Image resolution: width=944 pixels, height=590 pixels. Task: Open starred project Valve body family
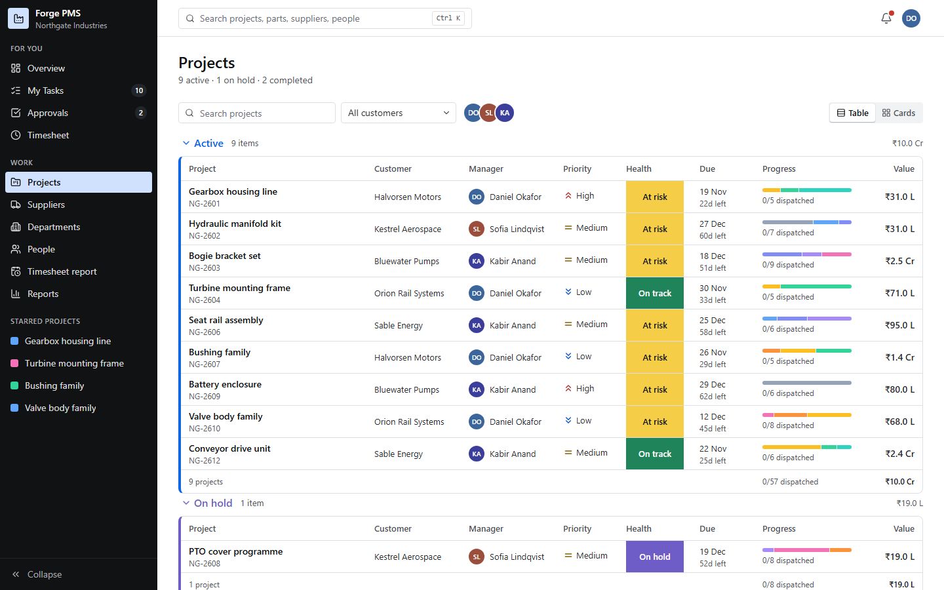(x=79, y=408)
